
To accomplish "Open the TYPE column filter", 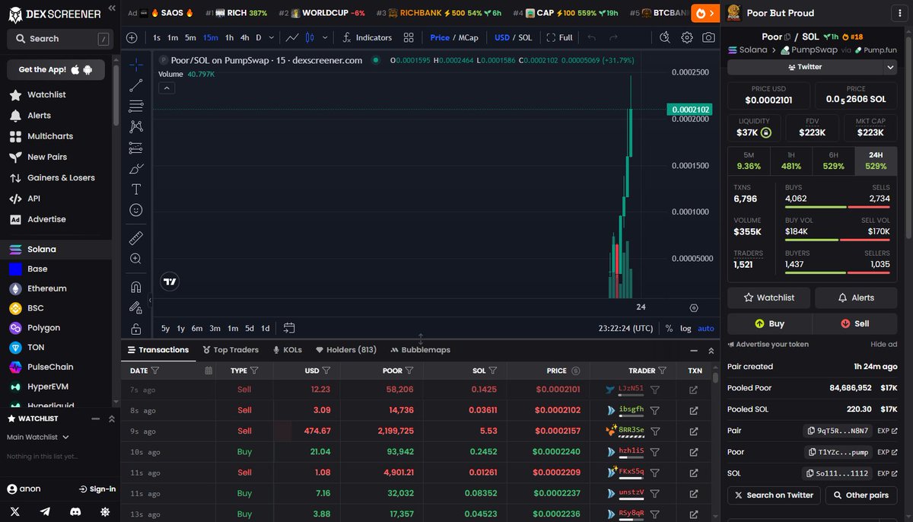I will (x=254, y=371).
